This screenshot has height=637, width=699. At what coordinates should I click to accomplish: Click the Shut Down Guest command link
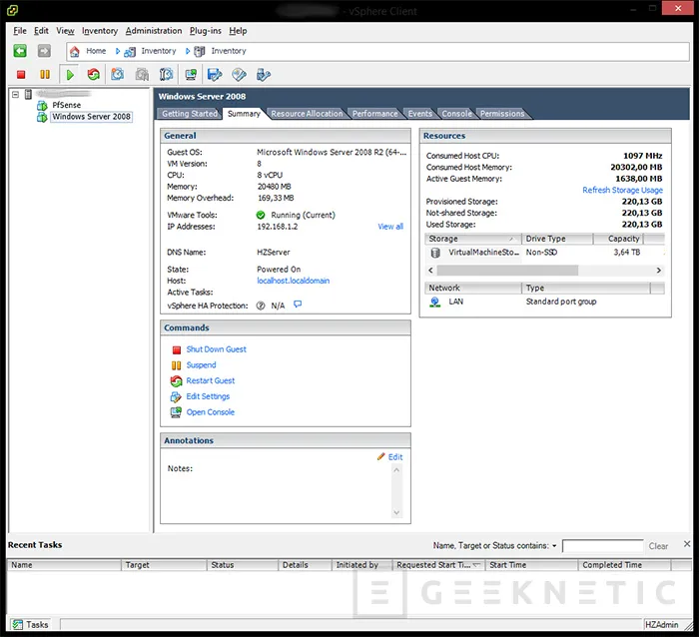tap(217, 349)
